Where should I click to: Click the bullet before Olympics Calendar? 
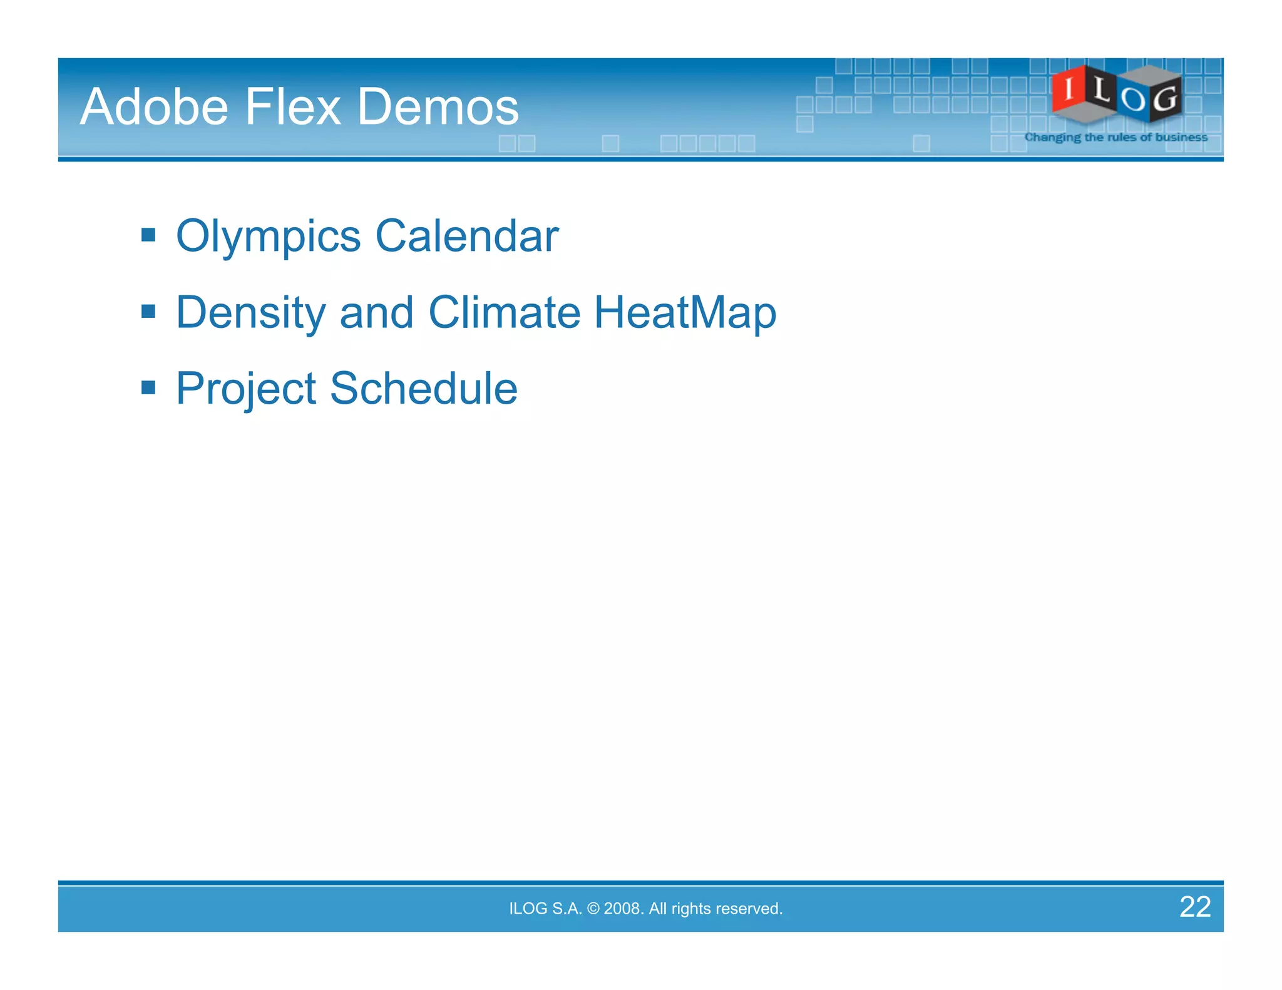point(148,235)
